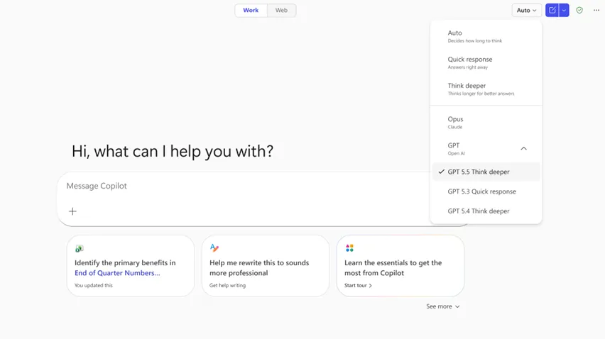Open the green shield protection icon
This screenshot has width=605, height=339.
[579, 11]
